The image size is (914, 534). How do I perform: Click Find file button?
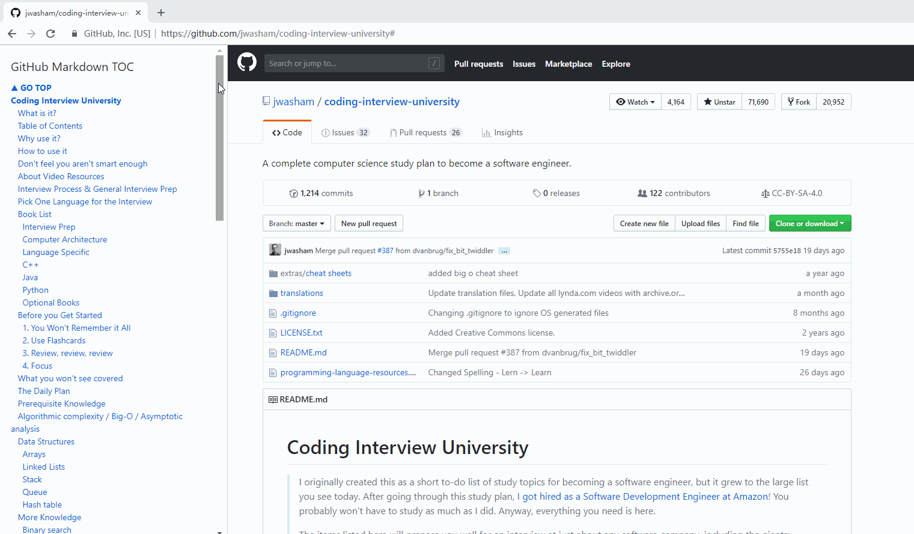[746, 224]
